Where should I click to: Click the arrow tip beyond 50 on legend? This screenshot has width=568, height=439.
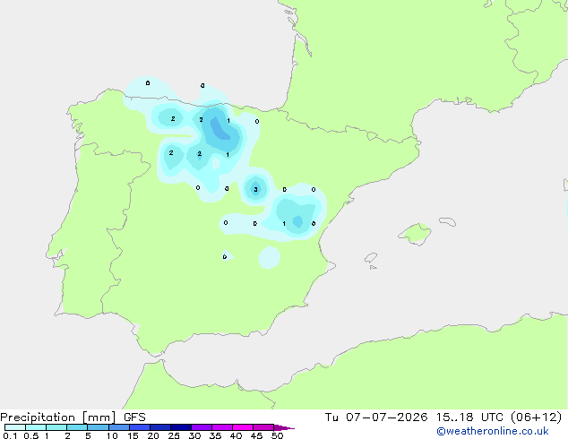pos(284,427)
